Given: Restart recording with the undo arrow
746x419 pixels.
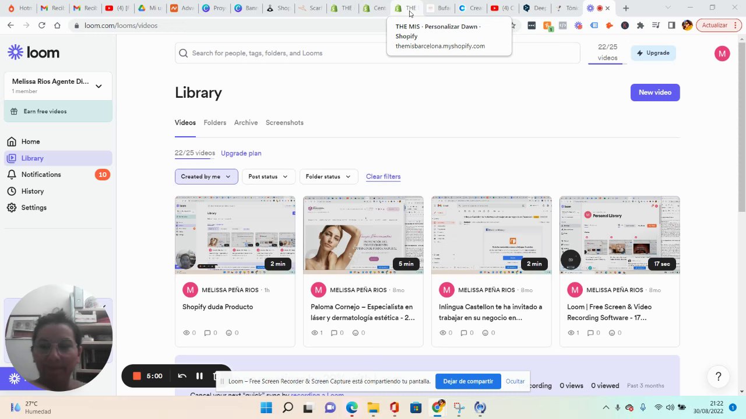Looking at the screenshot, I should [x=182, y=376].
